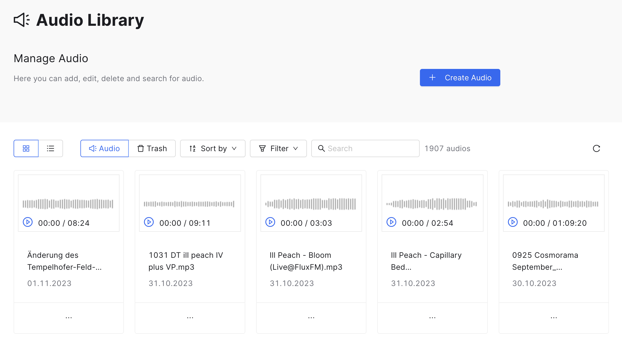This screenshot has height=343, width=622.
Task: Click the Audio Library speaker icon
Action: pos(22,20)
